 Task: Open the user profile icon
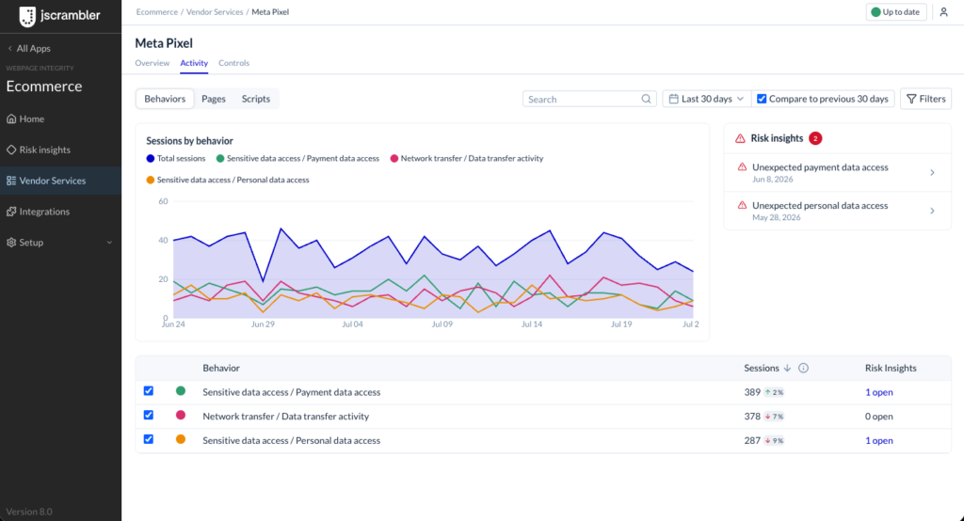point(943,11)
